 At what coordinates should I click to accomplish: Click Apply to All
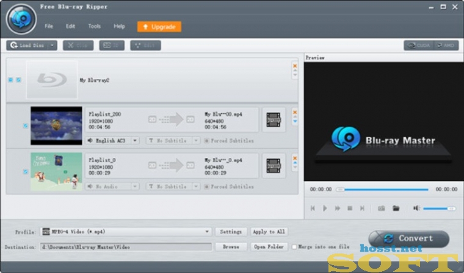coord(269,232)
